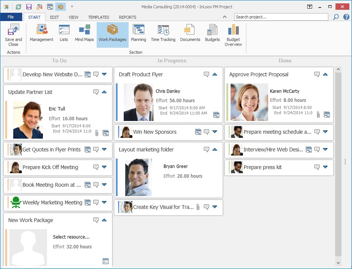Click the vertical scrollbar up arrow
The image size is (352, 269).
(x=338, y=70)
